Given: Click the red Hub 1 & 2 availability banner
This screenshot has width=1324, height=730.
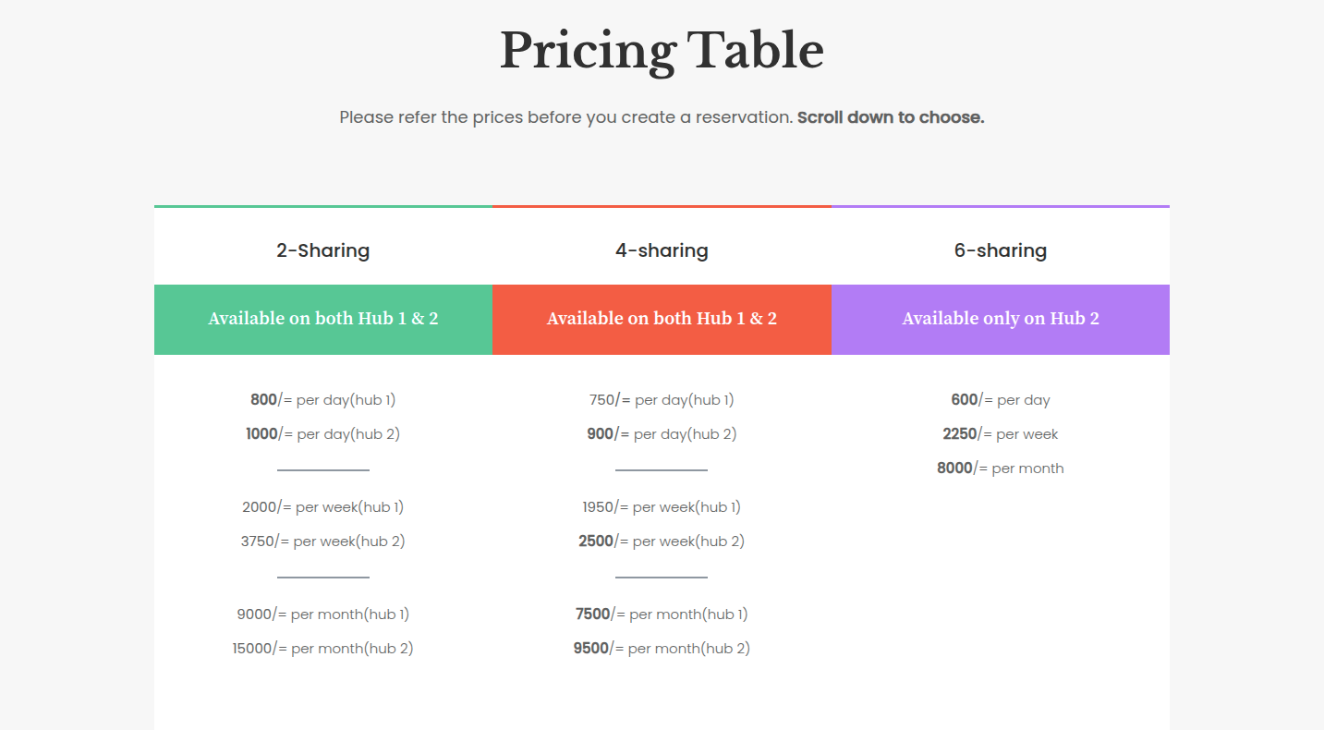Looking at the screenshot, I should (662, 319).
